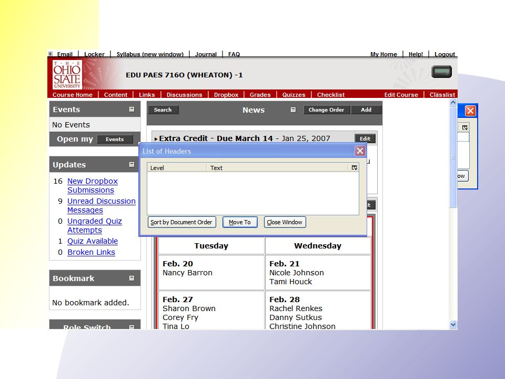Open the Email link in top bar
The image size is (505, 379).
65,54
